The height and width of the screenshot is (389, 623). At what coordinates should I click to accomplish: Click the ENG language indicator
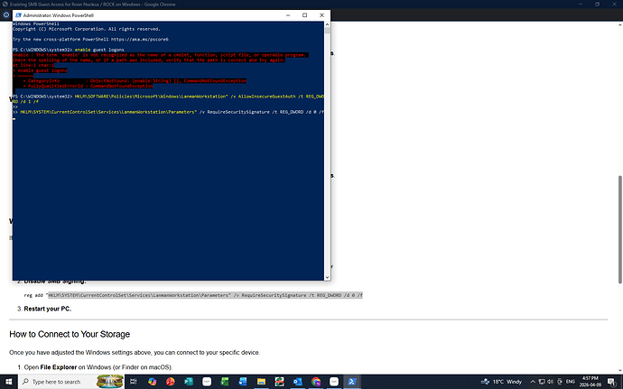click(x=570, y=382)
